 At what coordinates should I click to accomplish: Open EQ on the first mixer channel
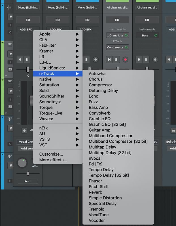tap(28, 20)
